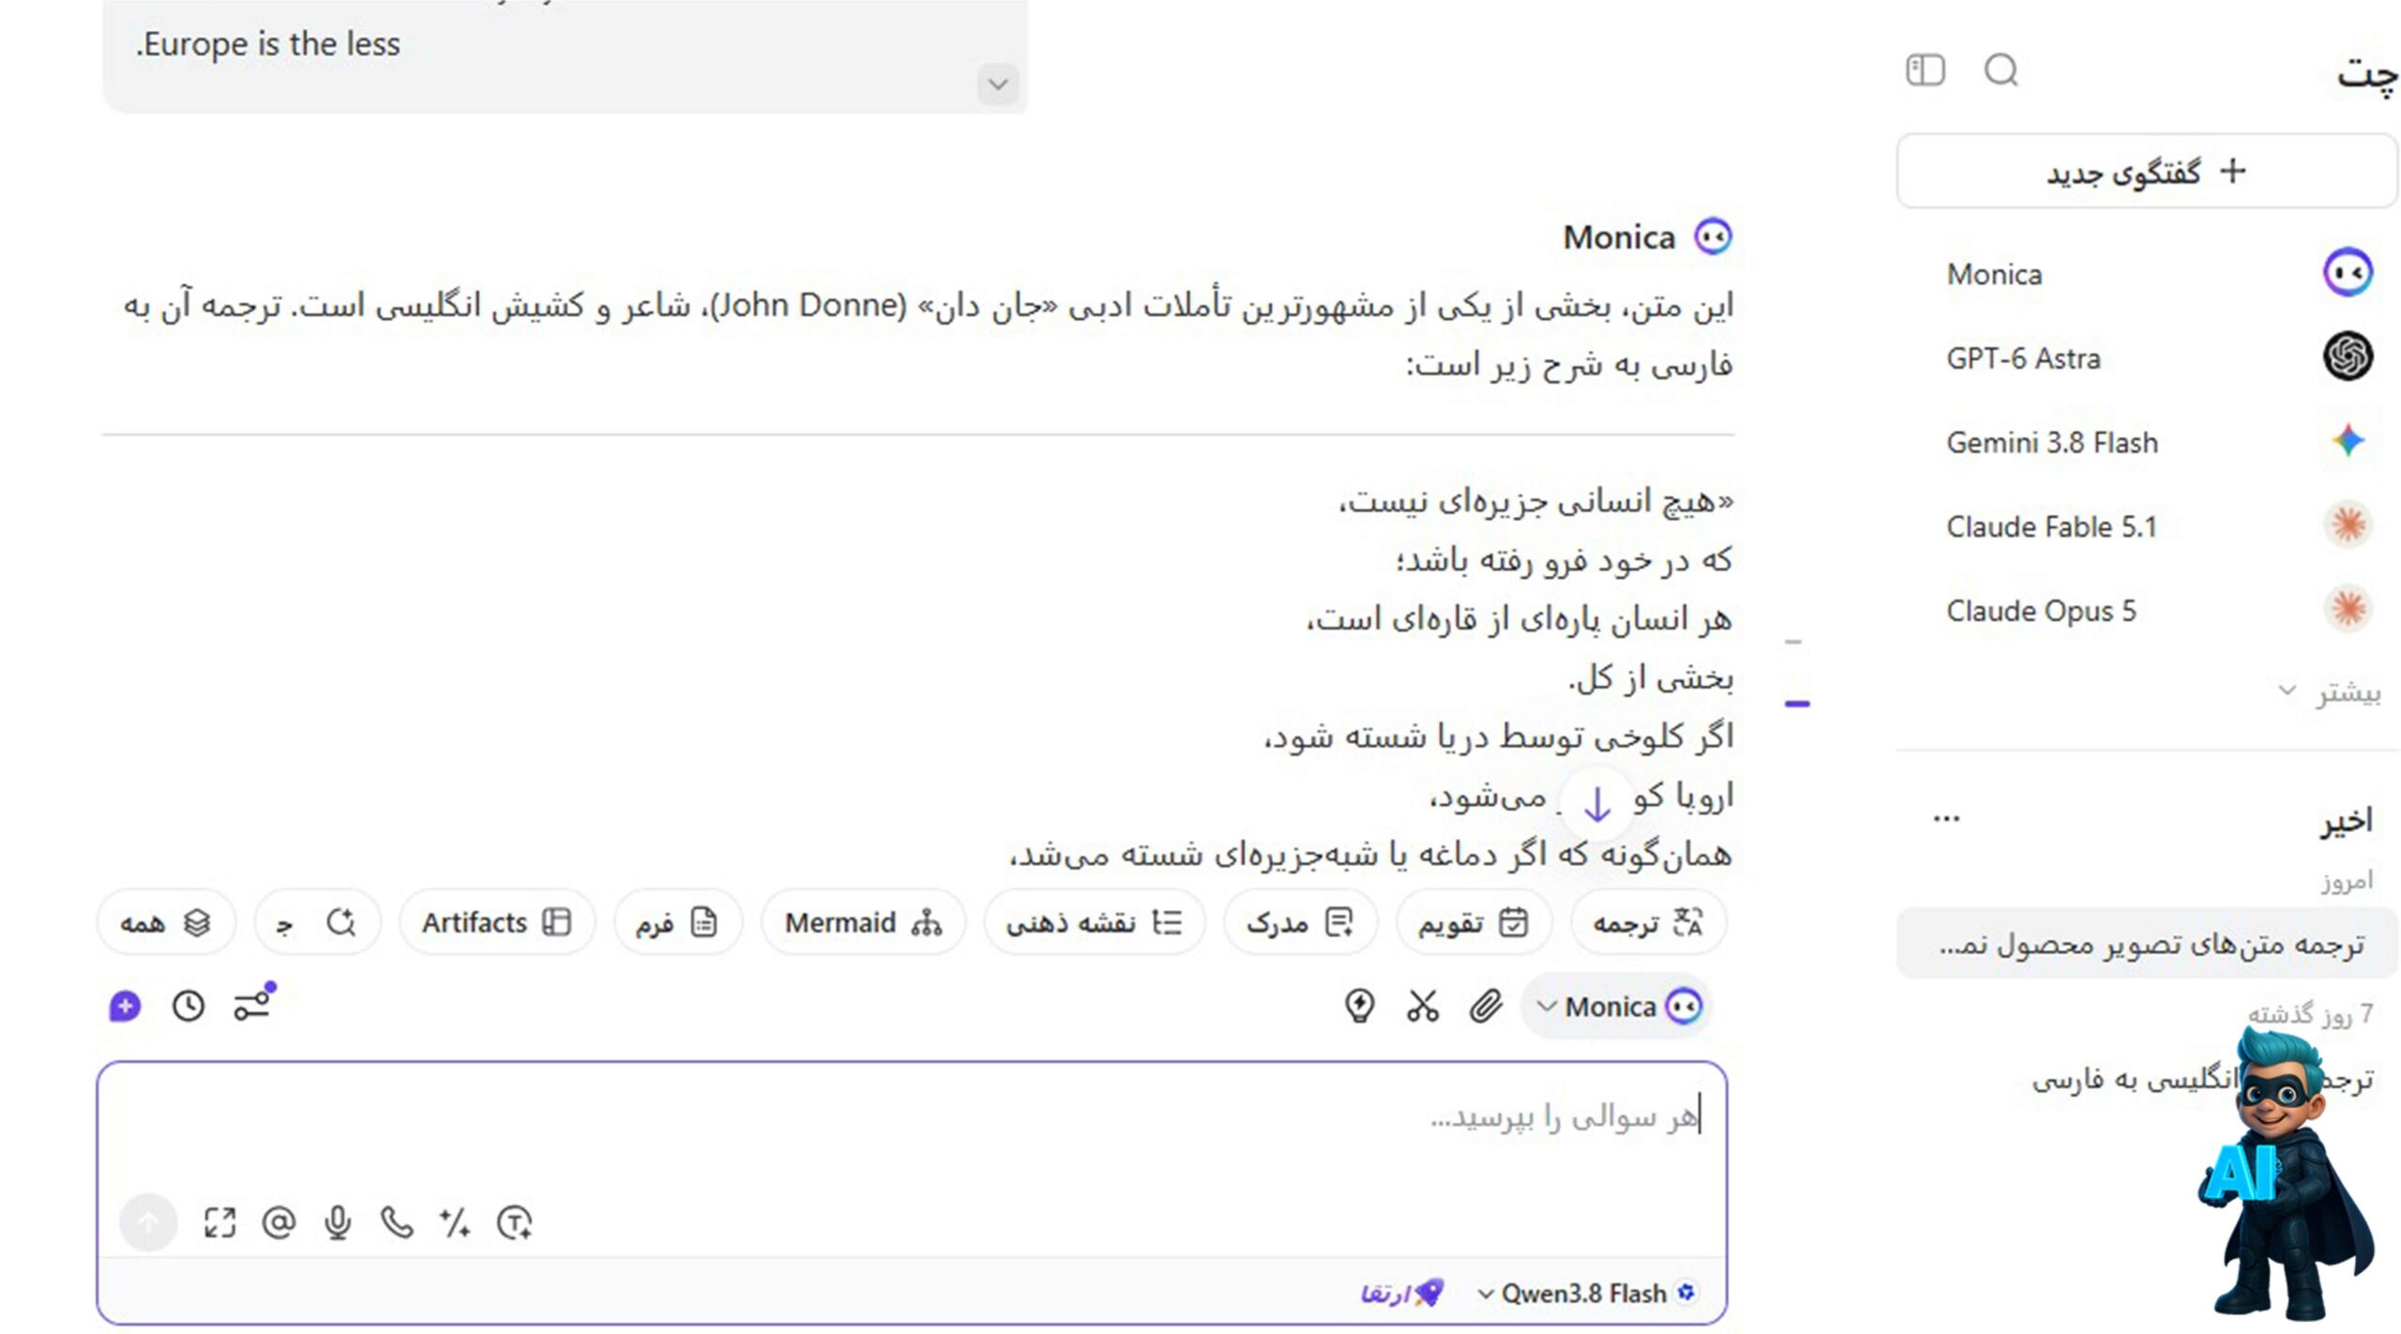2401x1334 pixels.
Task: Select Monica bot in sidebar
Action: [x=2146, y=274]
